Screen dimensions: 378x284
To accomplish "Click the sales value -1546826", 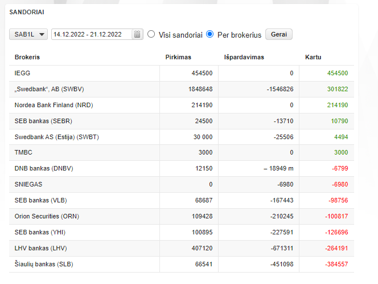I will [280, 89].
